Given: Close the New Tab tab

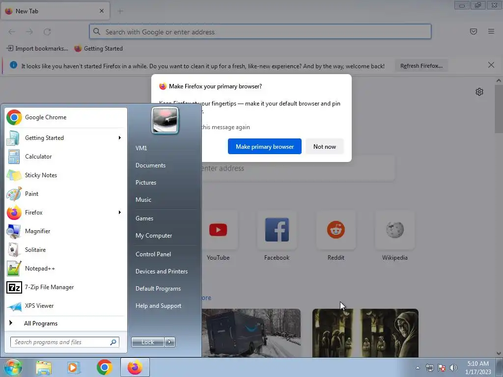Looking at the screenshot, I should 102,11.
